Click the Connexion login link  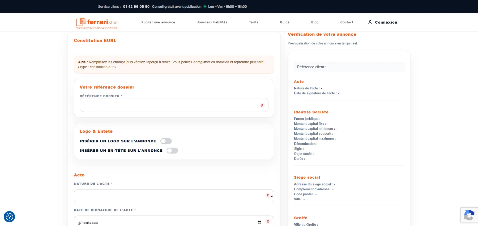pos(386,22)
